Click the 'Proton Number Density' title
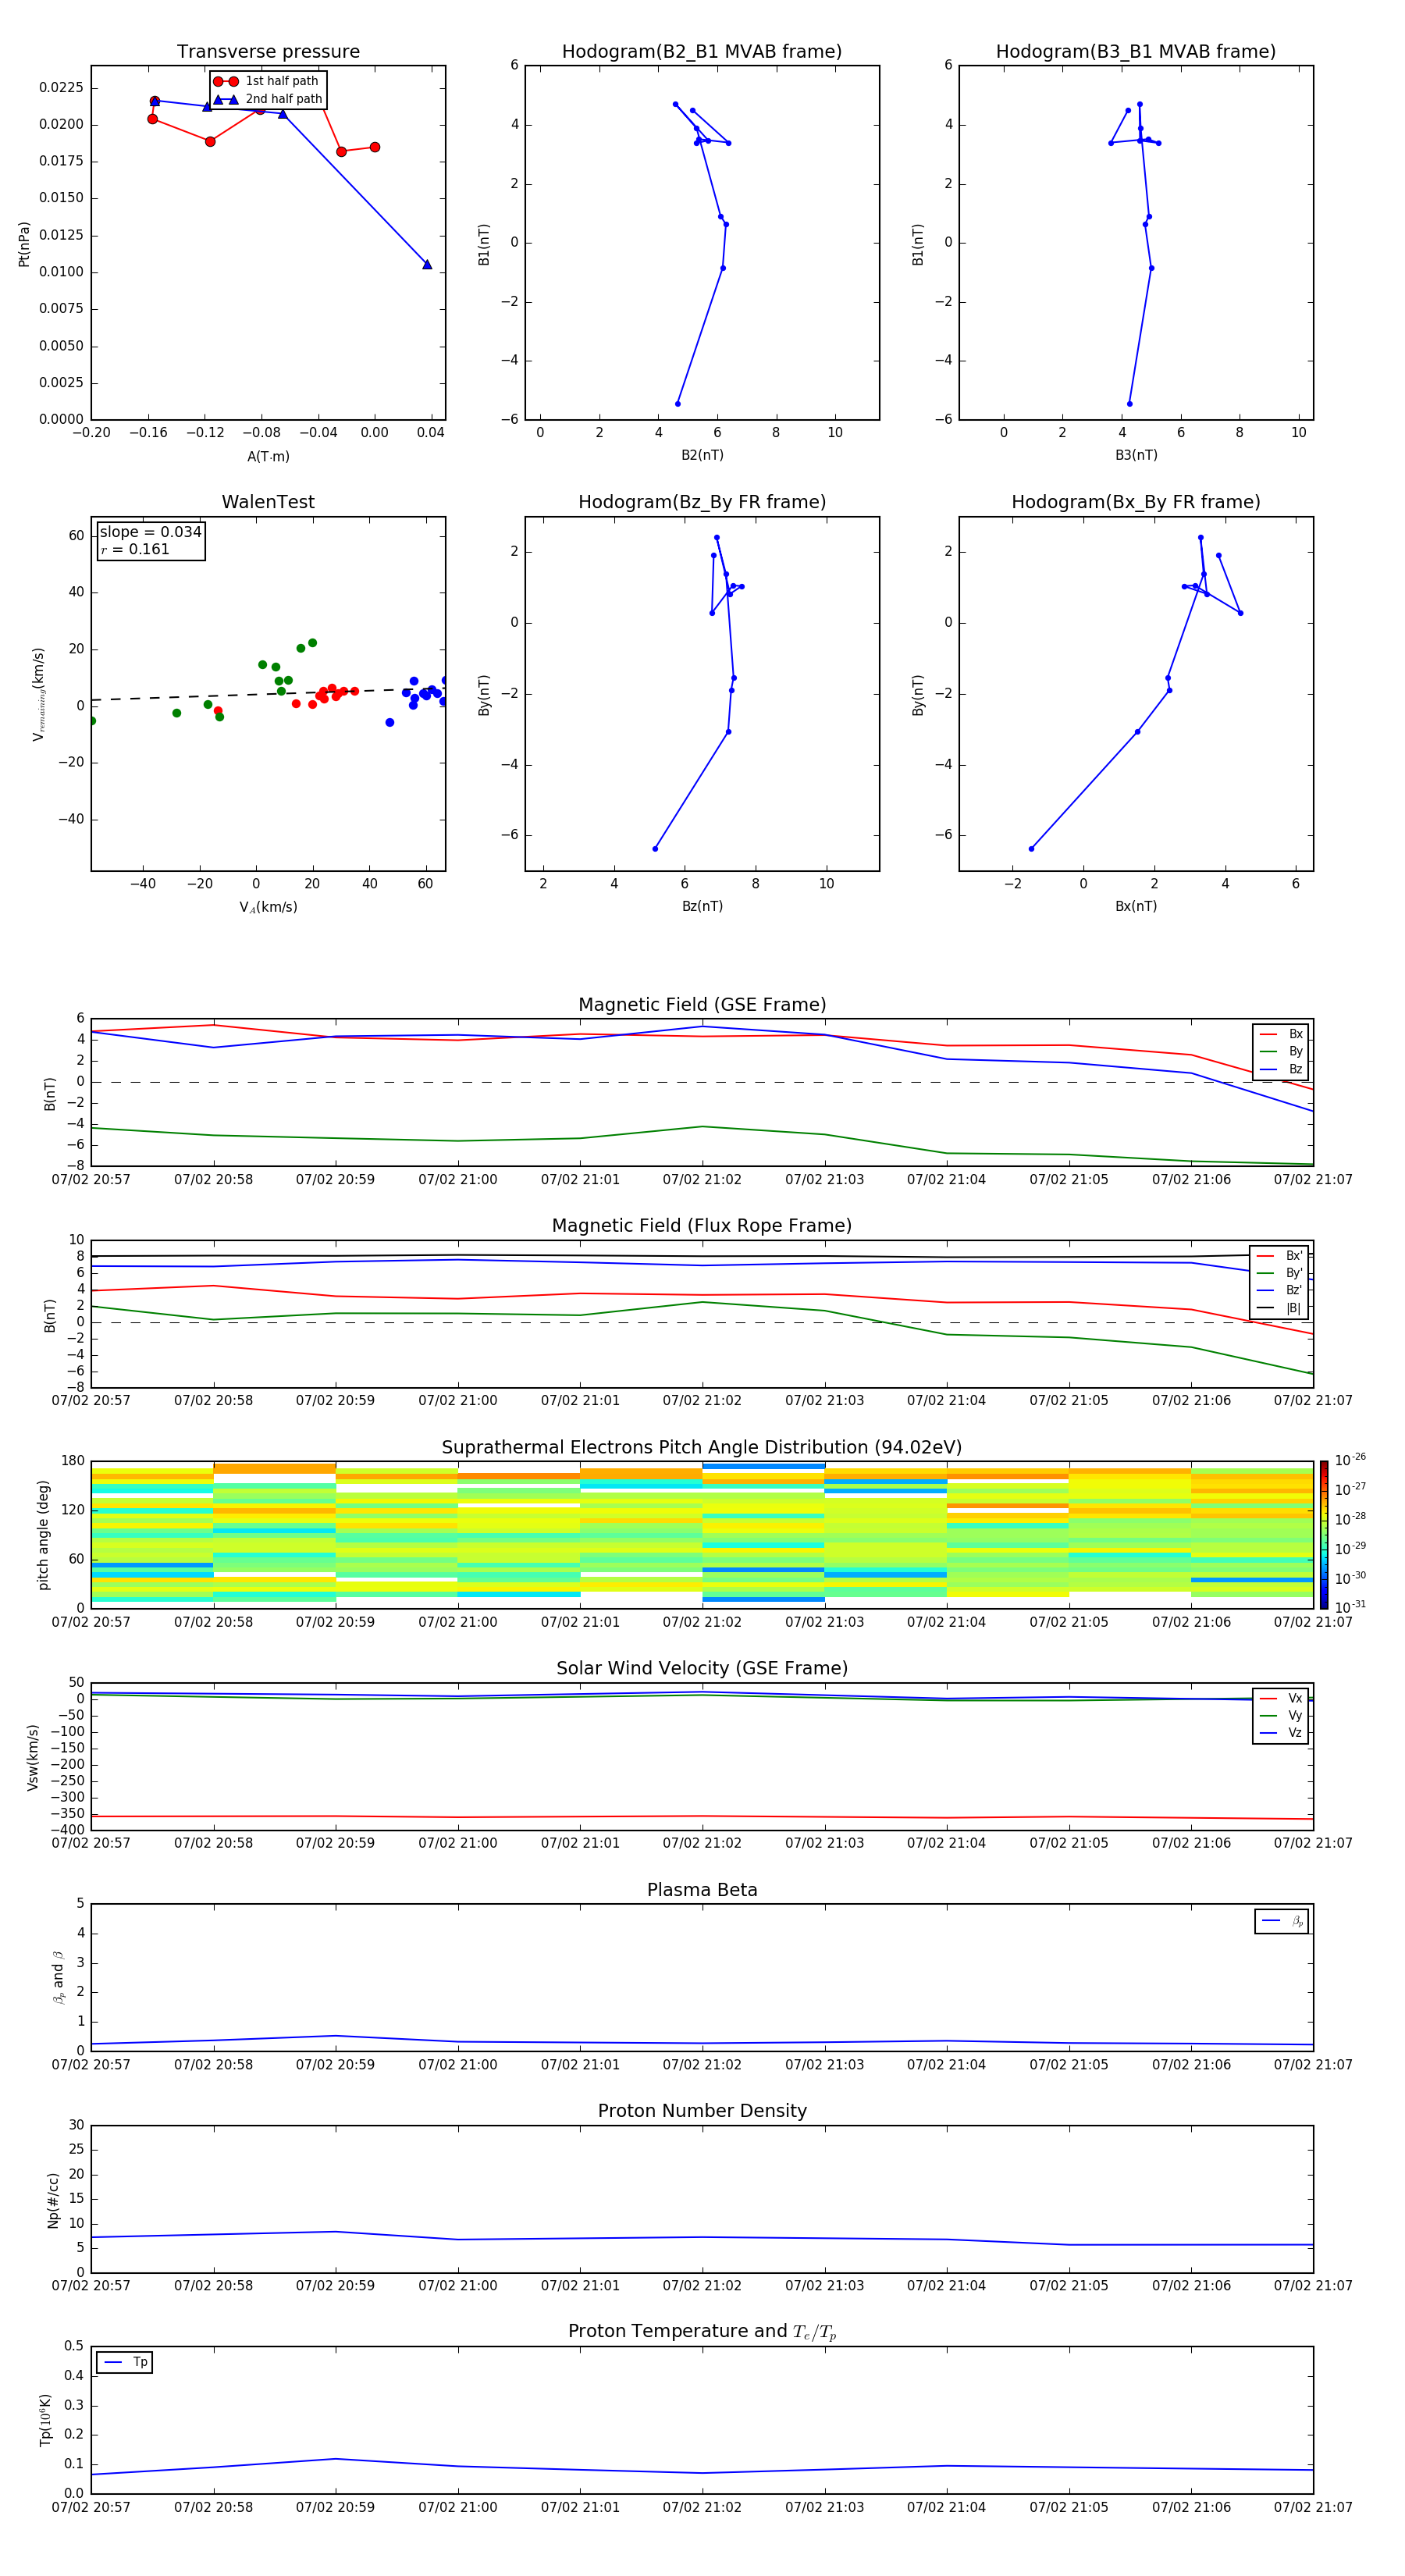Viewport: 1405px width, 2576px height. (702, 2111)
